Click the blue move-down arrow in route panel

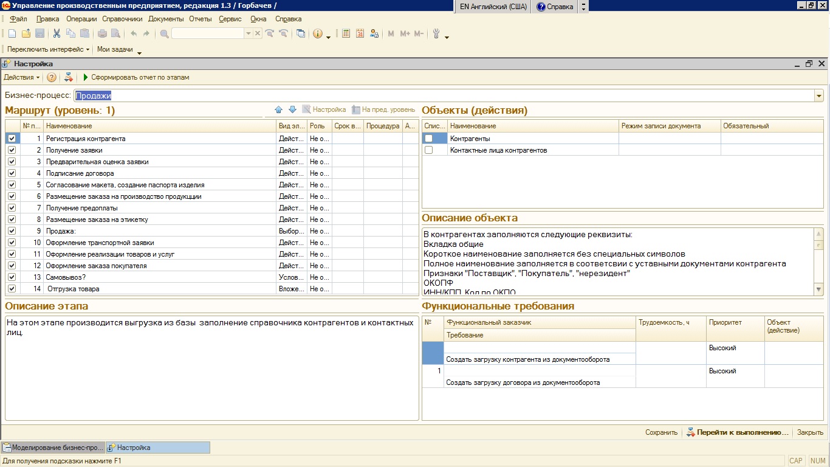click(292, 109)
